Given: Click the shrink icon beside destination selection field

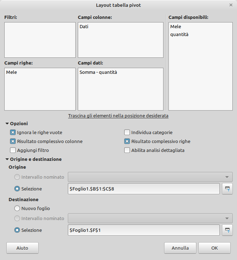Looking at the screenshot, I should (x=227, y=230).
